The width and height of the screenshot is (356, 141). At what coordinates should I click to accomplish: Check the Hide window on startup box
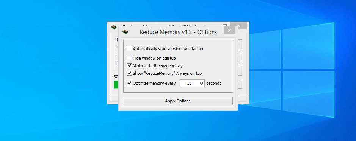tap(129, 58)
